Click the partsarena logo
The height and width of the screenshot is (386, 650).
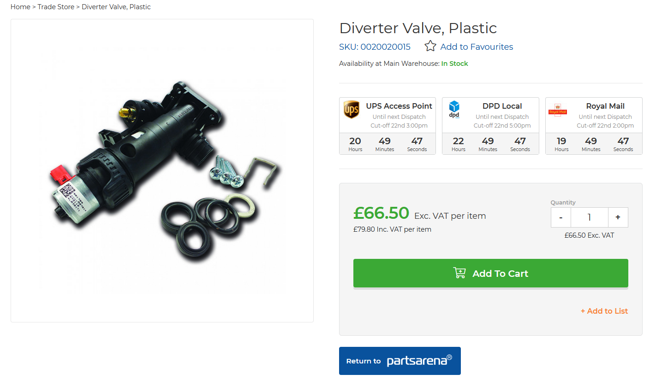coord(419,360)
